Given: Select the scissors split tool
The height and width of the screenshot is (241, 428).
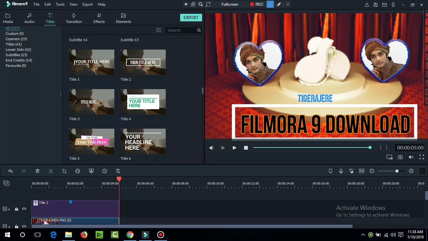Looking at the screenshot, I should coord(51,171).
